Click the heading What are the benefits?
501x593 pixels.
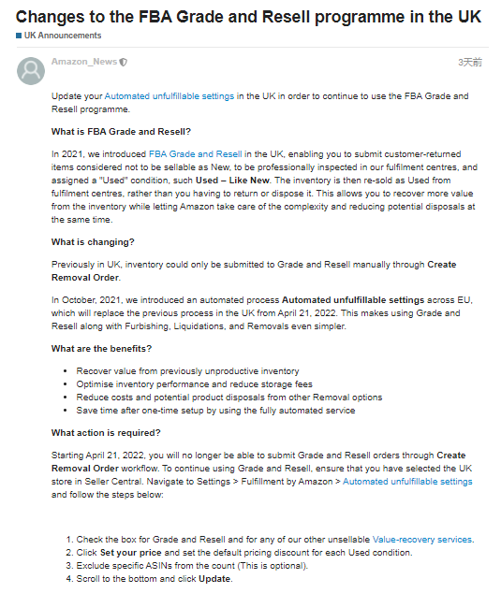pyautogui.click(x=101, y=349)
